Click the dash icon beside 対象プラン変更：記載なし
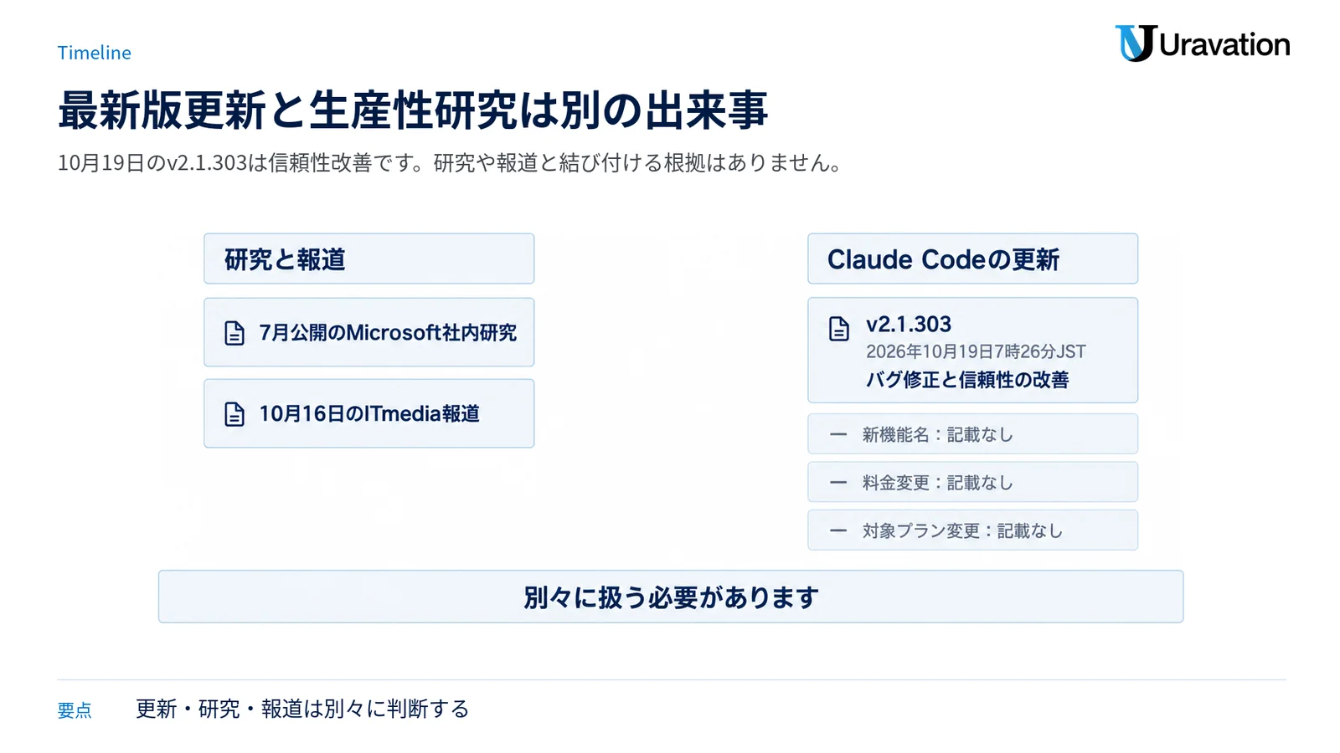1340x753 pixels. pos(838,530)
